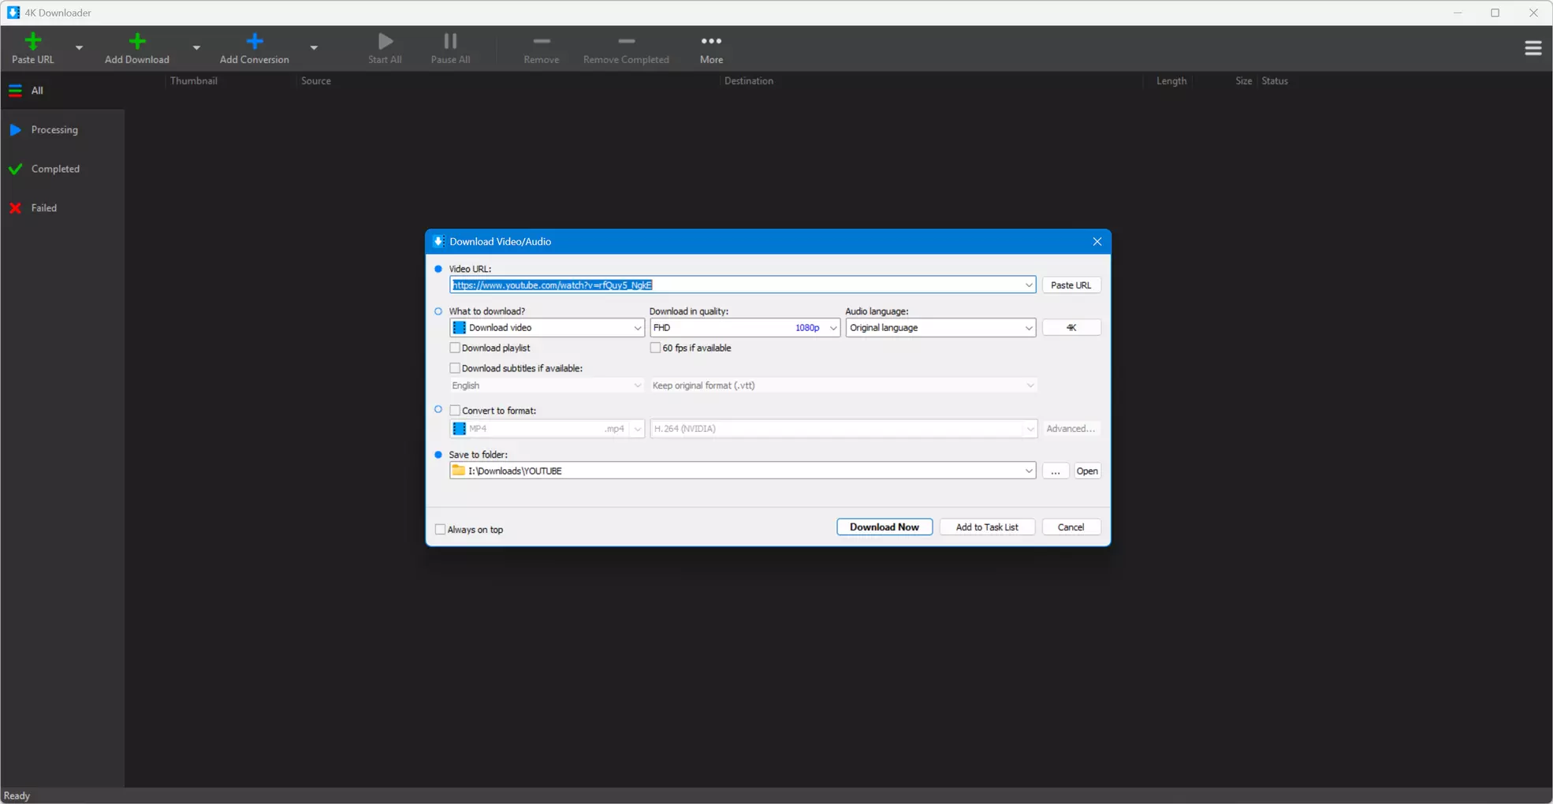Click the Add Conversion blue plus icon
This screenshot has height=804, width=1553.
coord(255,41)
